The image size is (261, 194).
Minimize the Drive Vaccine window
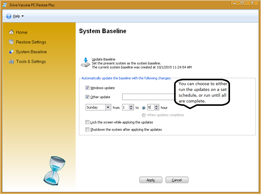(x=235, y=3)
